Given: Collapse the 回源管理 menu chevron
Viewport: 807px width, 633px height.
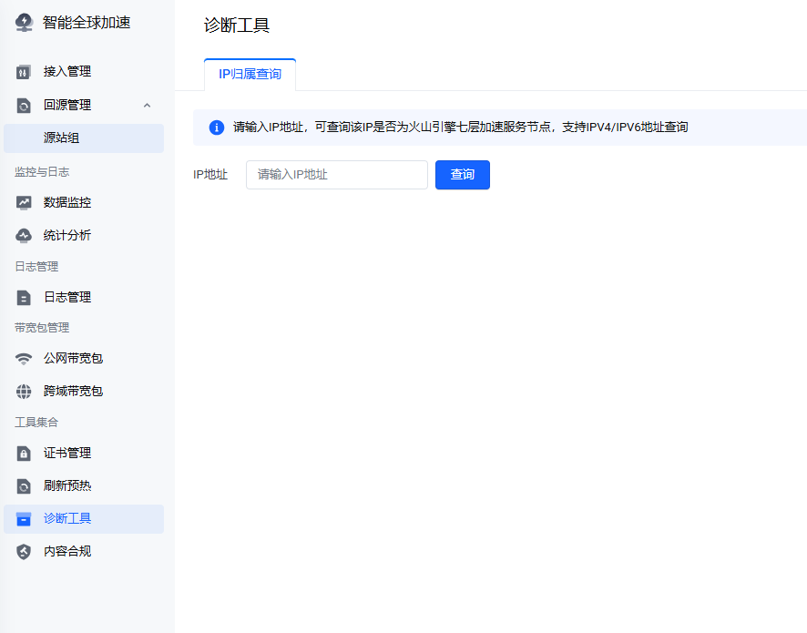Looking at the screenshot, I should tap(148, 106).
